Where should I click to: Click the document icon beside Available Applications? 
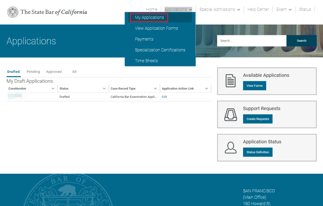coord(230,81)
